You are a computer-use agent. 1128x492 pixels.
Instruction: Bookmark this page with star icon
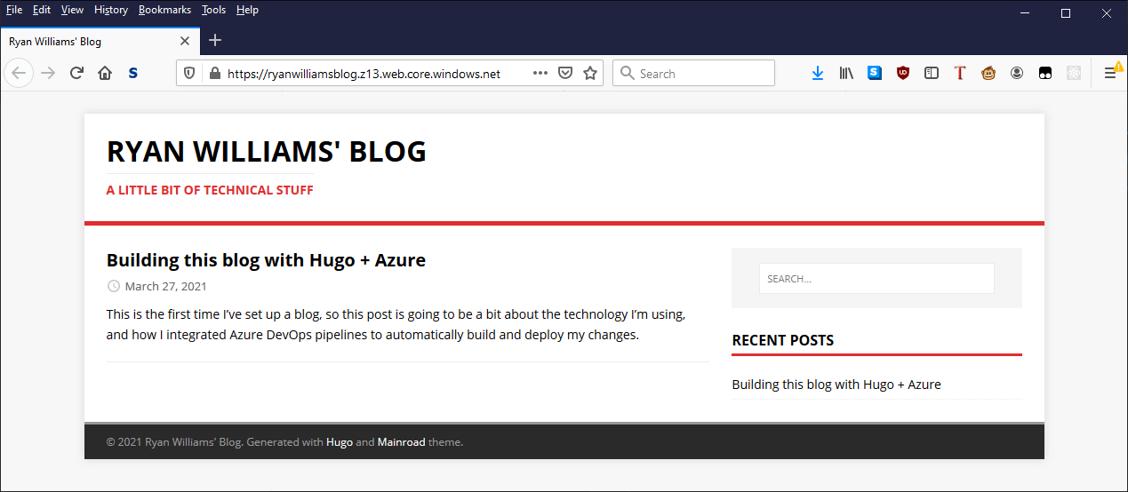pyautogui.click(x=590, y=74)
